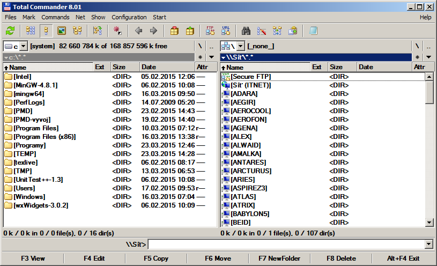Select the [Windows] folder row
437x266 pixels.
tap(110, 197)
